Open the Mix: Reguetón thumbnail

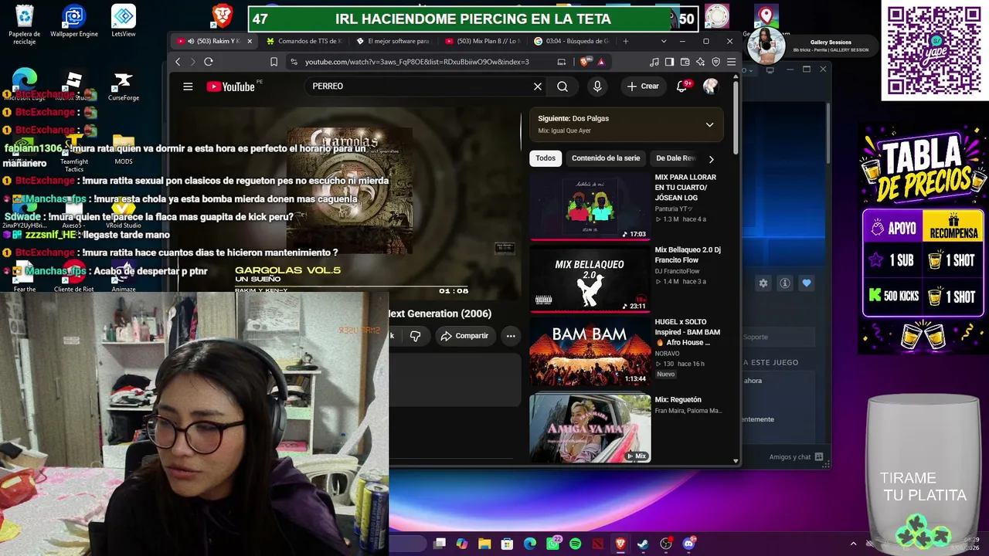590,428
